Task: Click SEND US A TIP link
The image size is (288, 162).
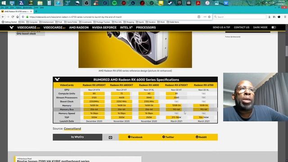Action: pos(221,27)
